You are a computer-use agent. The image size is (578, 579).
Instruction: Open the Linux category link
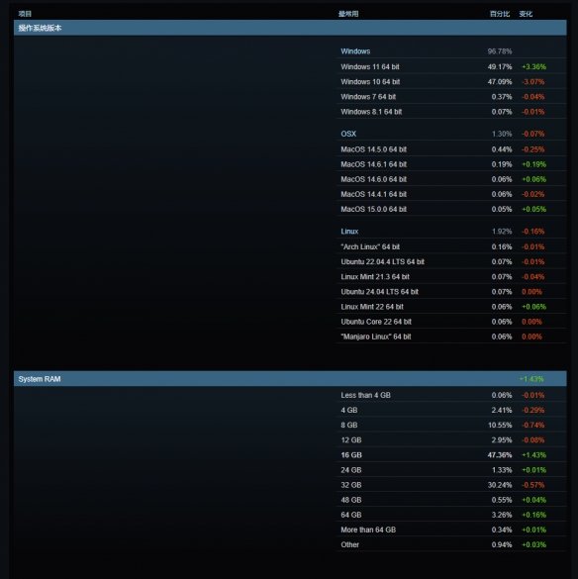(349, 232)
